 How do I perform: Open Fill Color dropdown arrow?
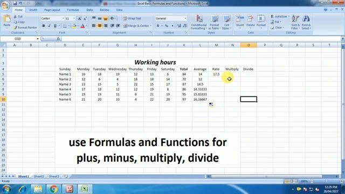(x=78, y=26)
